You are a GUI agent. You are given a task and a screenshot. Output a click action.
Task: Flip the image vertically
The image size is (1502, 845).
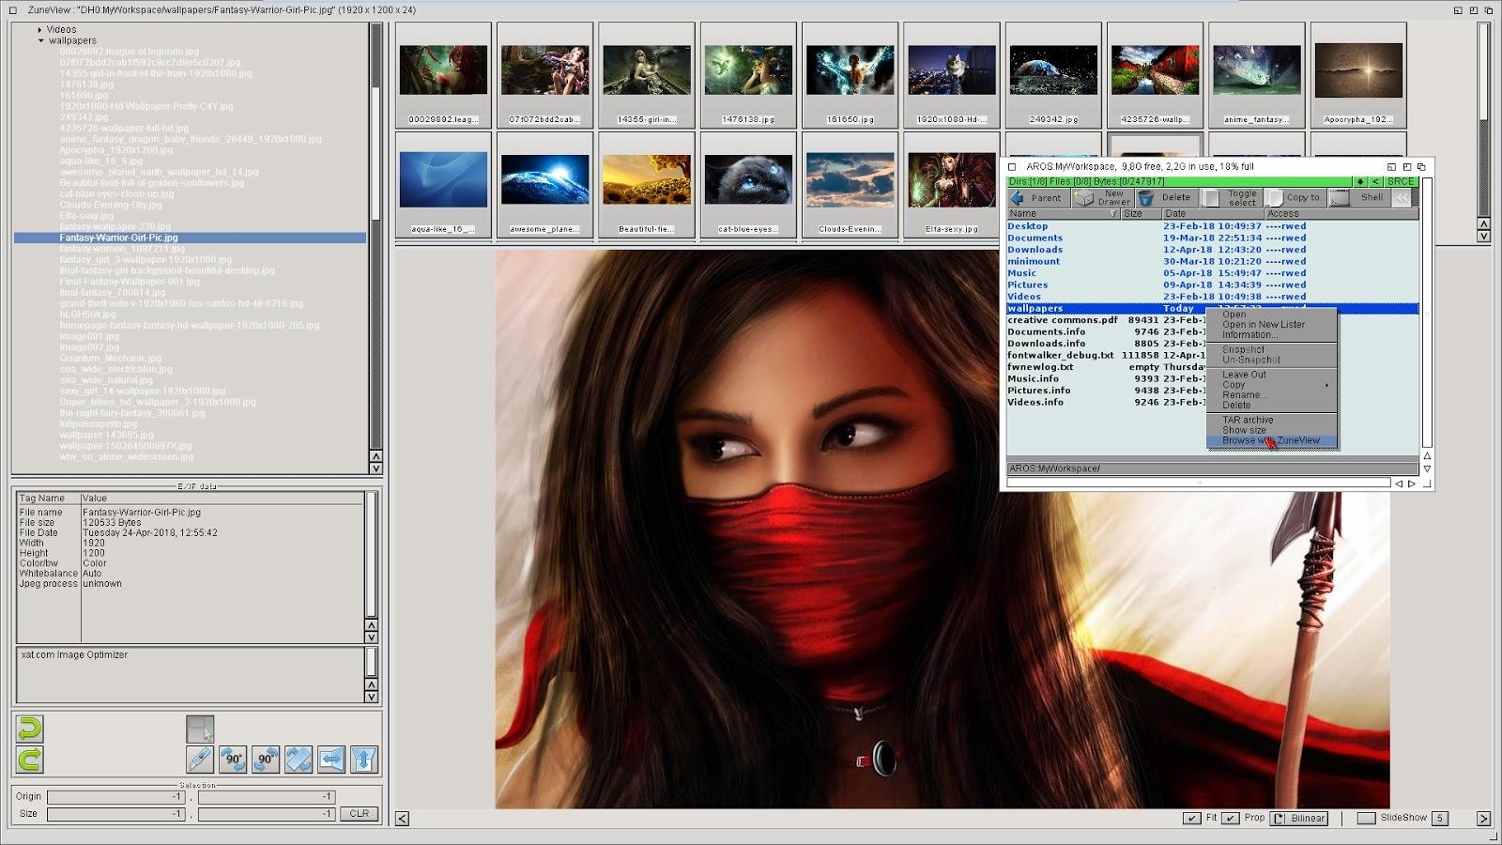point(364,760)
